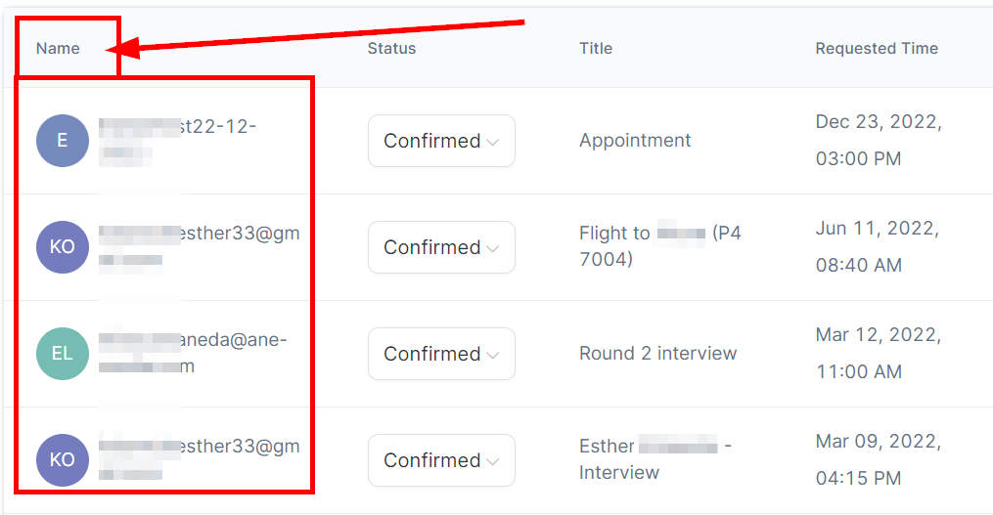
Task: Click the teal 'EL' avatar icon
Action: tap(63, 354)
